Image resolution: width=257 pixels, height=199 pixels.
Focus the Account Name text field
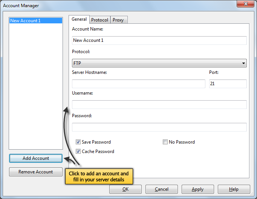(x=159, y=40)
